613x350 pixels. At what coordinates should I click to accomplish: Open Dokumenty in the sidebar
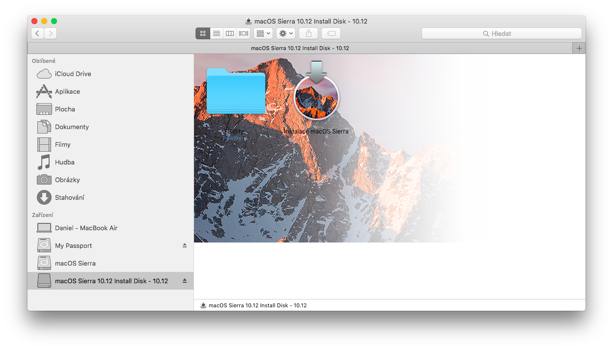click(x=111, y=127)
